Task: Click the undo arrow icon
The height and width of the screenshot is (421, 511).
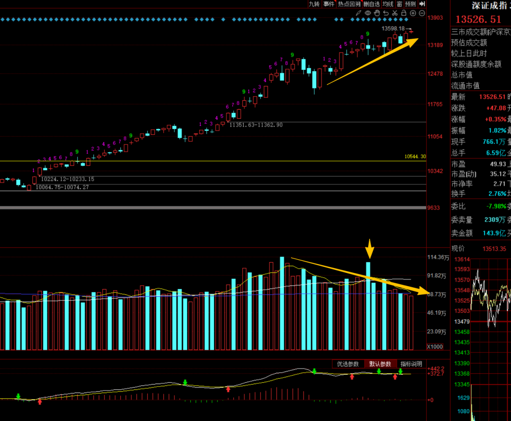Action: pyautogui.click(x=386, y=13)
